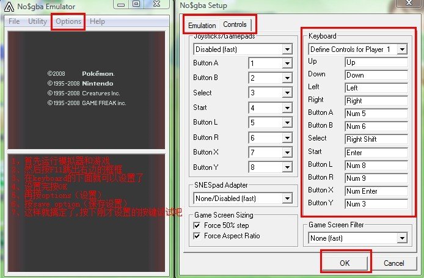Enable Force 50% step checkbox
Image resolution: width=424 pixels, height=278 pixels.
pos(197,225)
